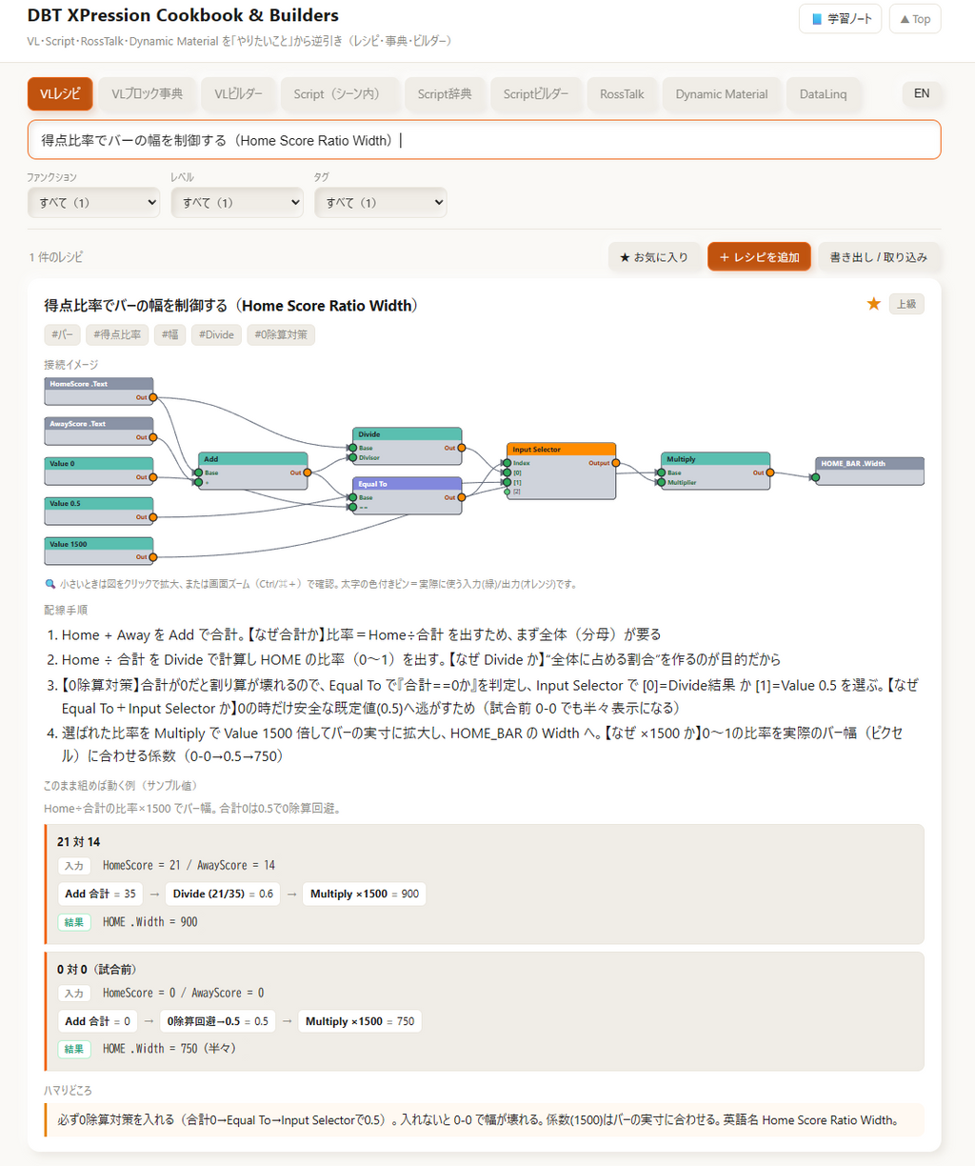Click the 上級 level badge
The image size is (975, 1166).
tap(906, 304)
